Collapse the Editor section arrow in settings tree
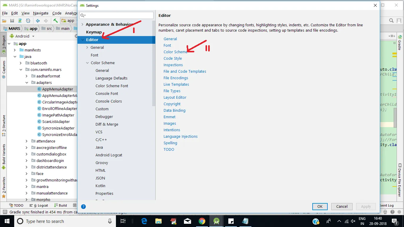Viewport: 404px width, 227px height. pyautogui.click(x=83, y=40)
